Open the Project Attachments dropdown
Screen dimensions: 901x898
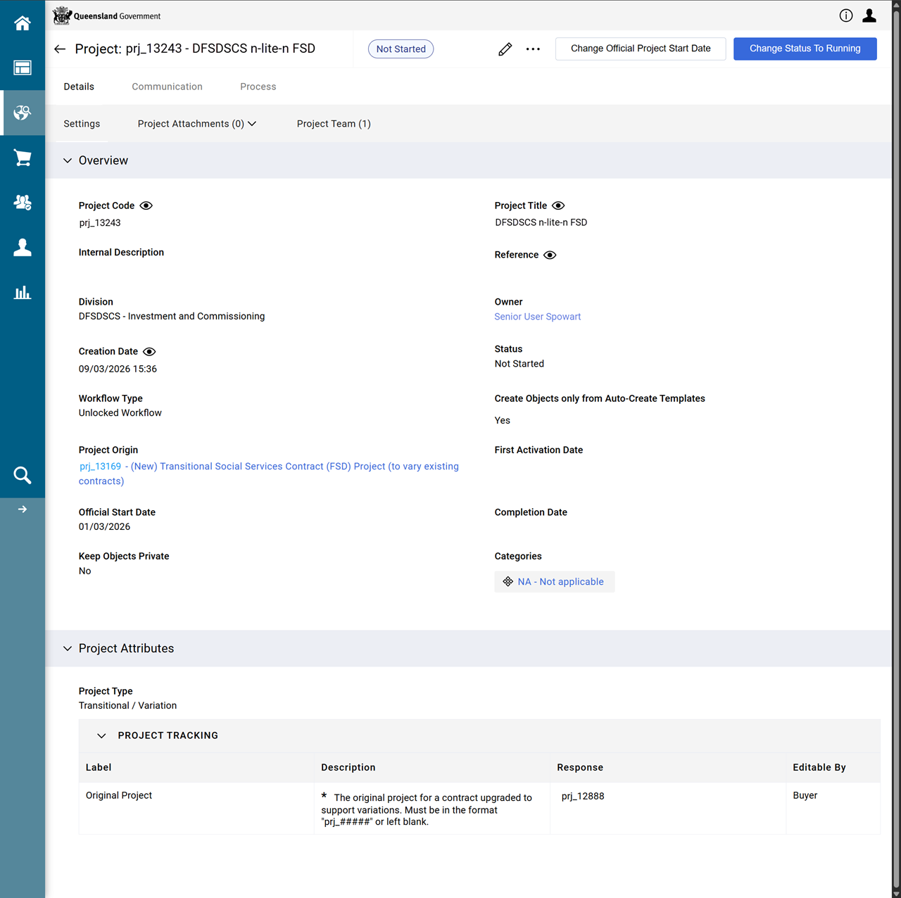tap(196, 124)
